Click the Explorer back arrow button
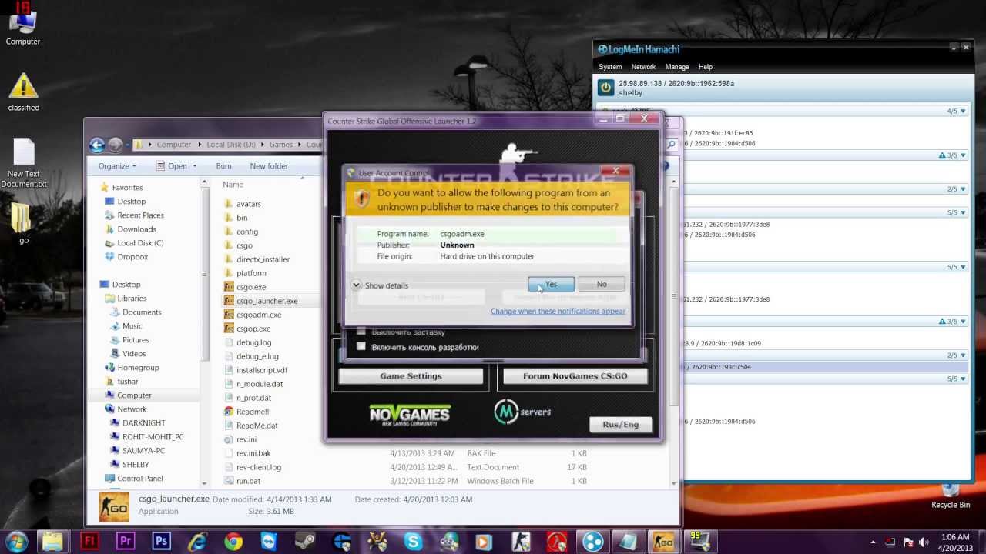This screenshot has height=554, width=986. (97, 145)
